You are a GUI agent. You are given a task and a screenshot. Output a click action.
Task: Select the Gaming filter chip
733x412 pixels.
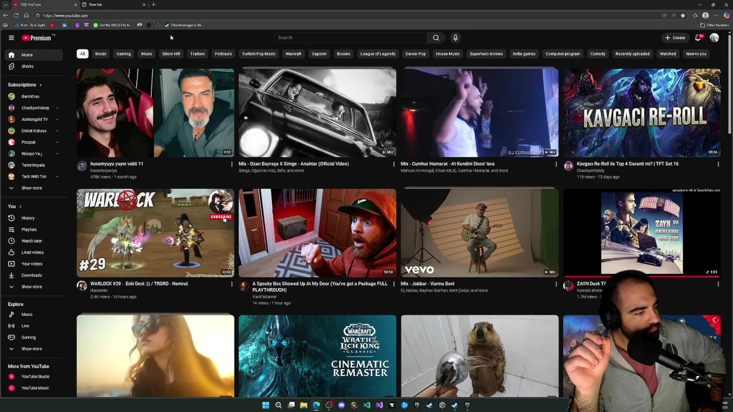[x=124, y=54]
